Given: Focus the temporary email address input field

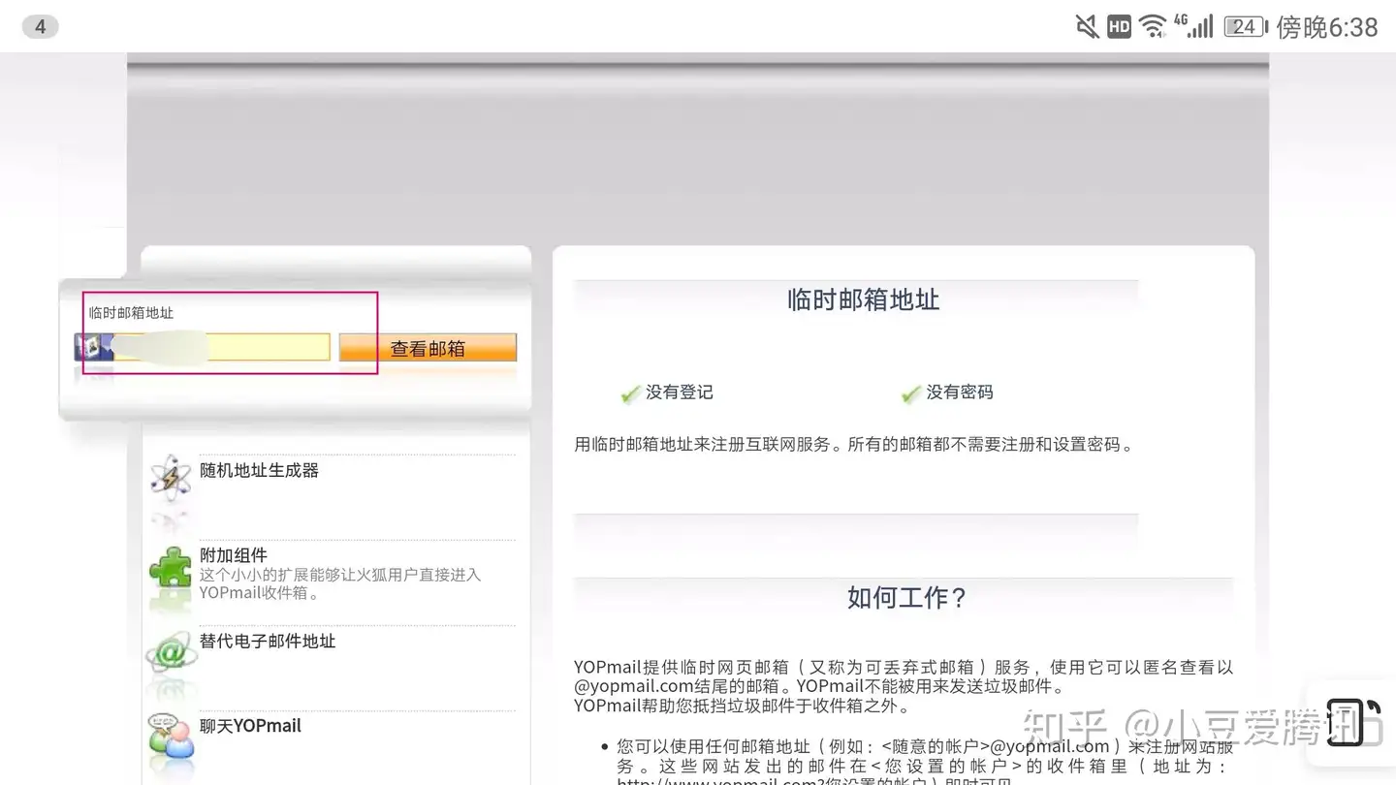Looking at the screenshot, I should tap(221, 347).
